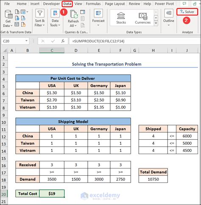Switch to the Insert tab

coord(35,4)
